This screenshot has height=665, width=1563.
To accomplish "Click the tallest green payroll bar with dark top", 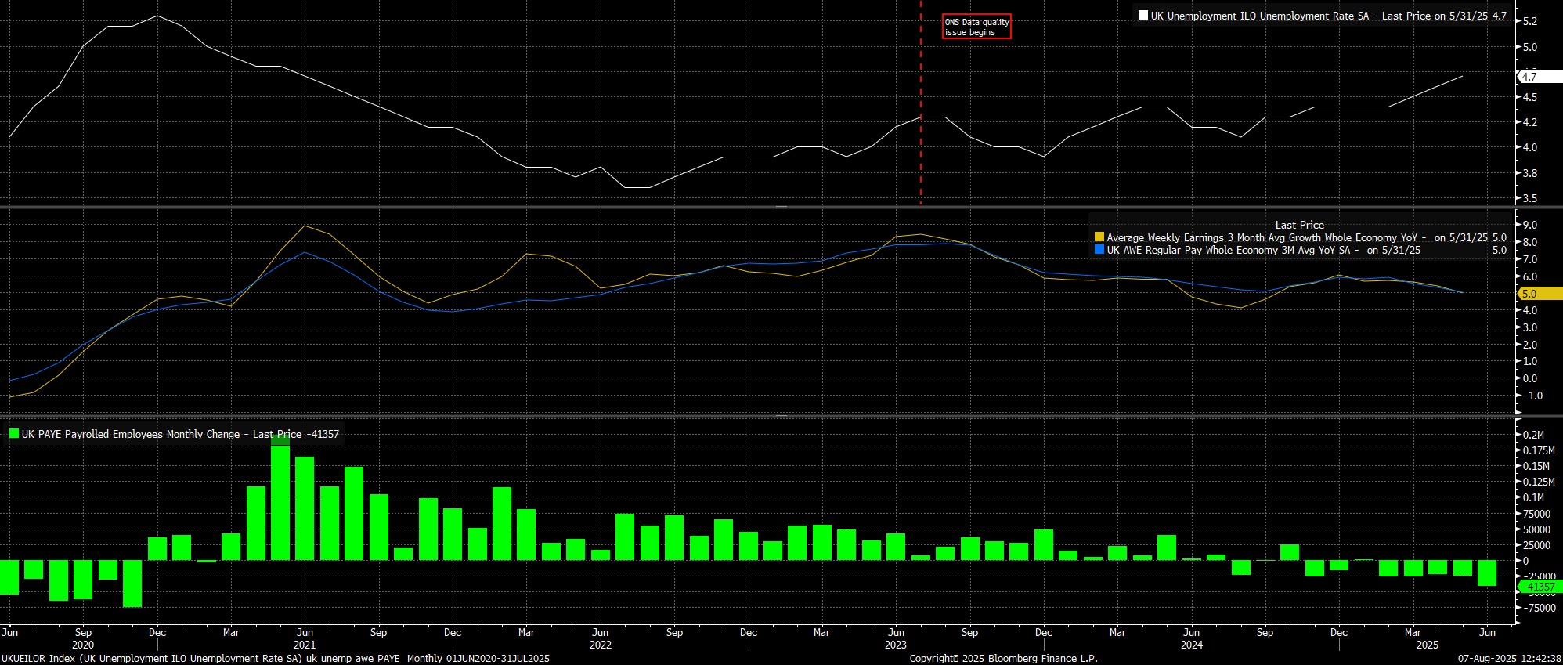I will (x=280, y=497).
